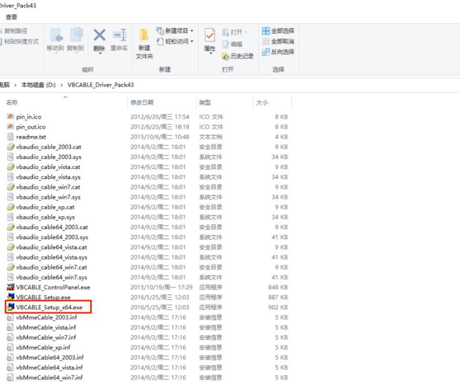This screenshot has height=388, width=460.
Task: Select the pin_out.ico file icon
Action: (10, 126)
